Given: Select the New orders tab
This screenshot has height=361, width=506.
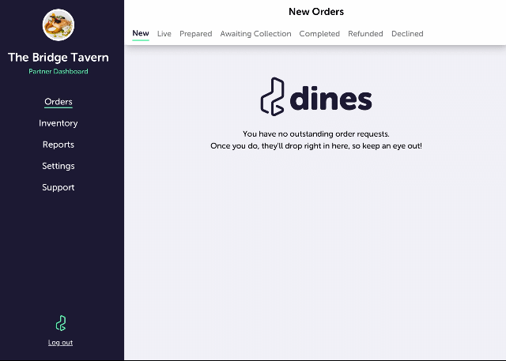Looking at the screenshot, I should point(141,33).
